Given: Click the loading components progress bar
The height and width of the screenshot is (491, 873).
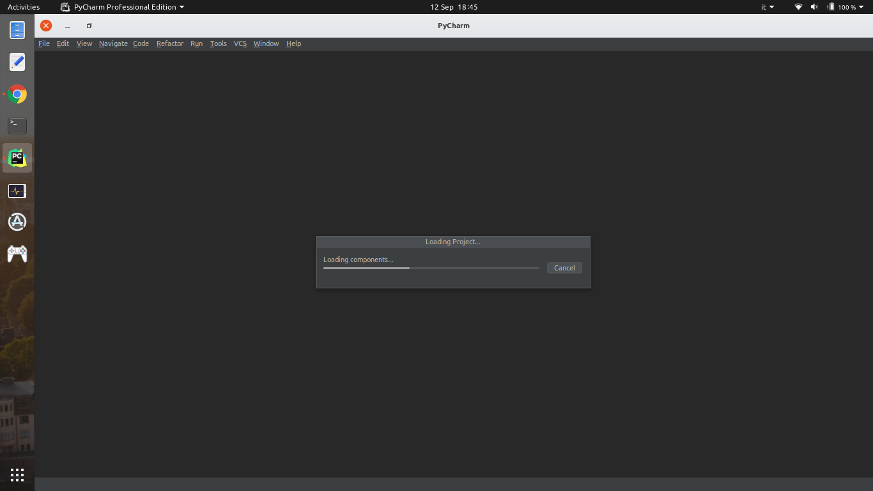Looking at the screenshot, I should [431, 268].
